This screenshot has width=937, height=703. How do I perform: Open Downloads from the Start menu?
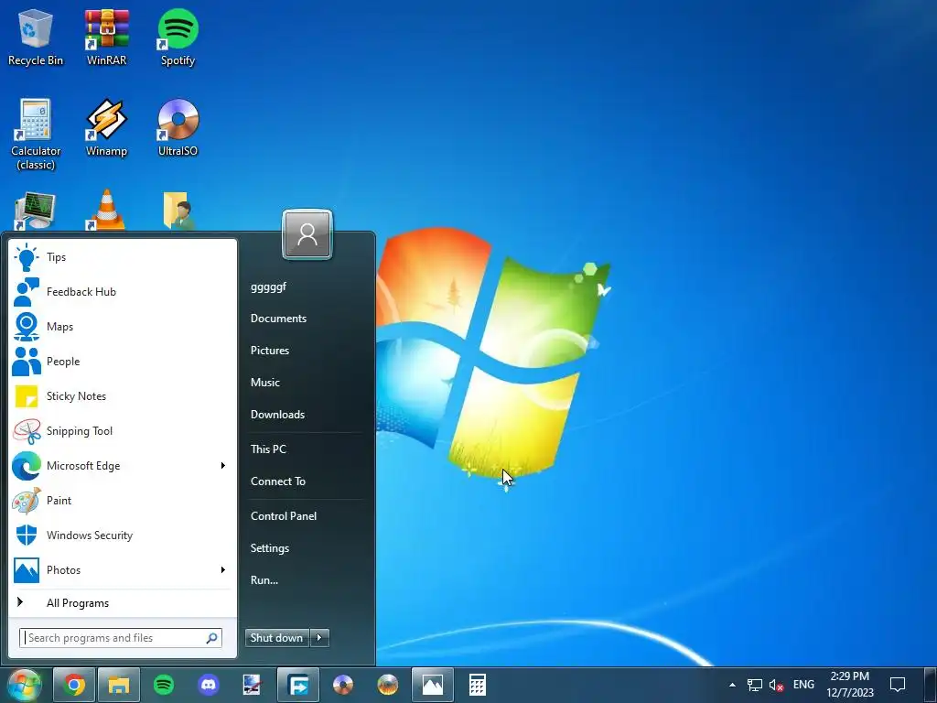tap(277, 415)
